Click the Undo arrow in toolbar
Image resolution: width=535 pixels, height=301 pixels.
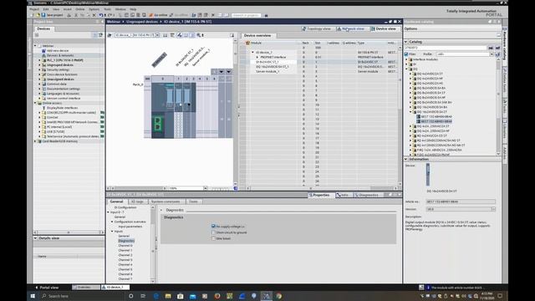[101, 15]
